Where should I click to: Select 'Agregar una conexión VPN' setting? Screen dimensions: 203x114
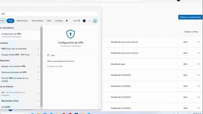coord(20,66)
